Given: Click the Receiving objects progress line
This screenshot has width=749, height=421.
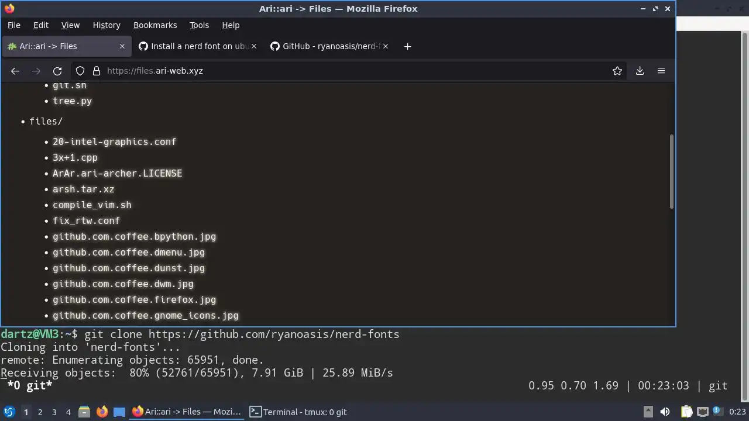Looking at the screenshot, I should (197, 372).
